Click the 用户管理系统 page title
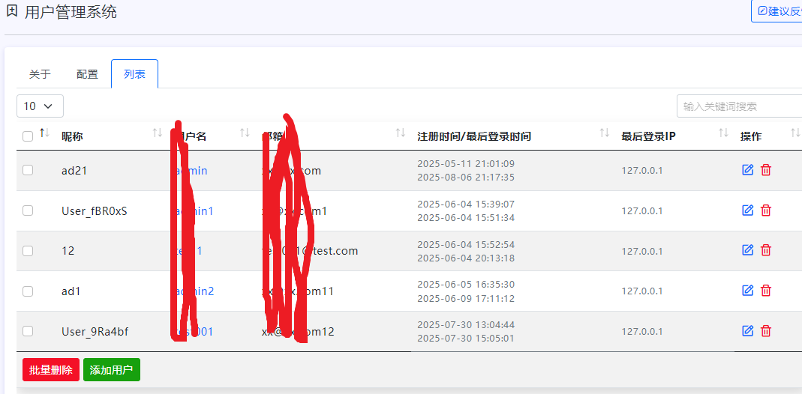The height and width of the screenshot is (394, 802). (x=71, y=11)
